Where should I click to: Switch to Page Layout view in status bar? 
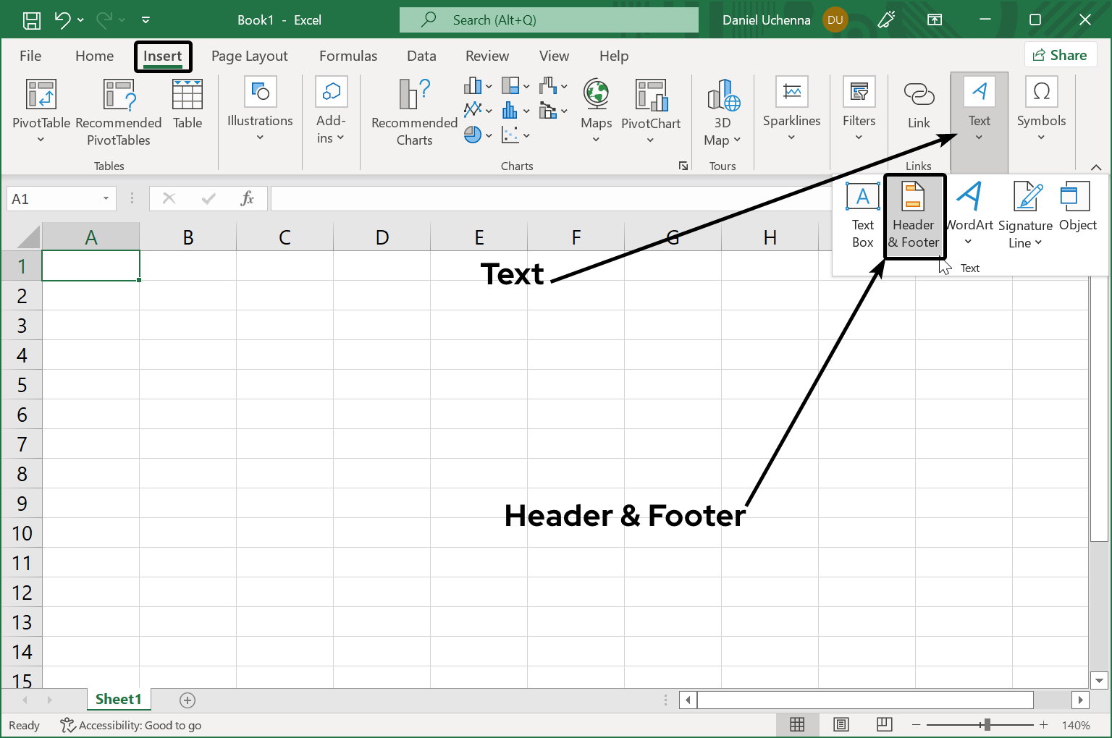841,724
